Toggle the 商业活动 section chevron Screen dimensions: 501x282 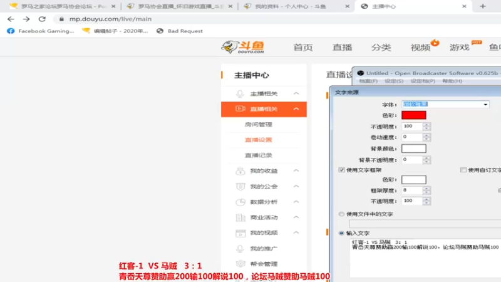tap(296, 217)
